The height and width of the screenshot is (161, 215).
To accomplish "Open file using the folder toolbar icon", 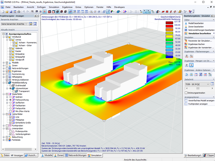I will (7, 12).
